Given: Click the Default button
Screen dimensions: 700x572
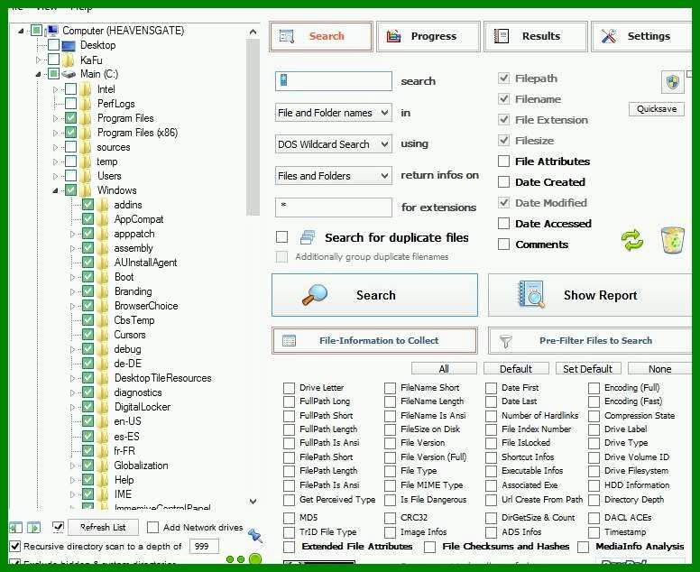Looking at the screenshot, I should [516, 369].
